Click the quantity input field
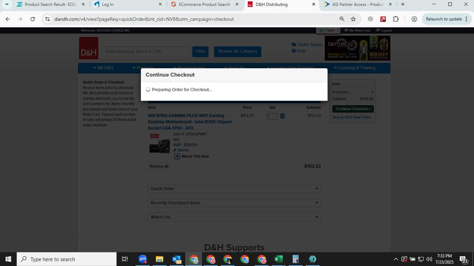The image size is (474, 266). point(272,116)
